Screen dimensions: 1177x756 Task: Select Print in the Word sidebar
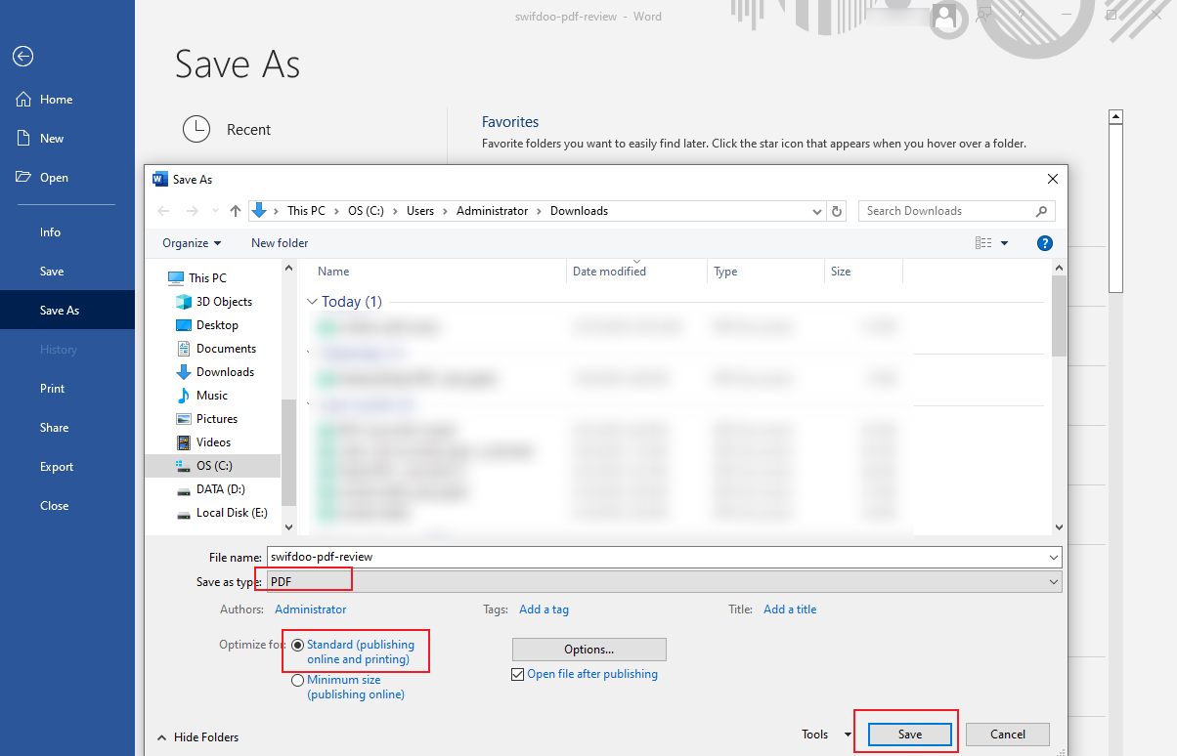[52, 388]
